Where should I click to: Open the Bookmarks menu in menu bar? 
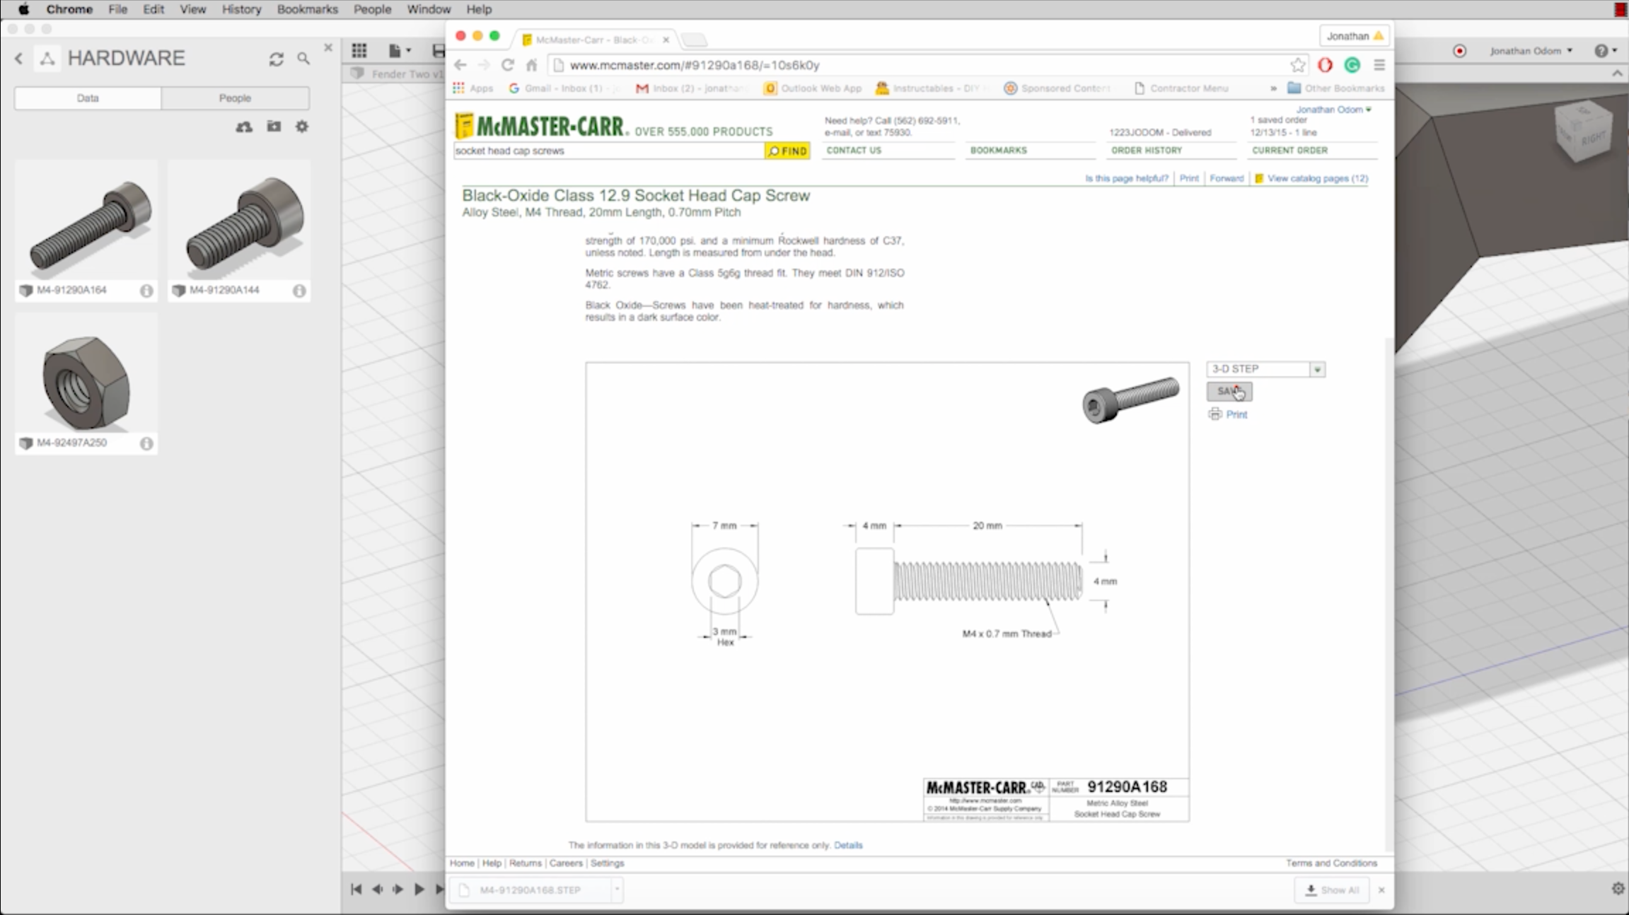pos(307,9)
